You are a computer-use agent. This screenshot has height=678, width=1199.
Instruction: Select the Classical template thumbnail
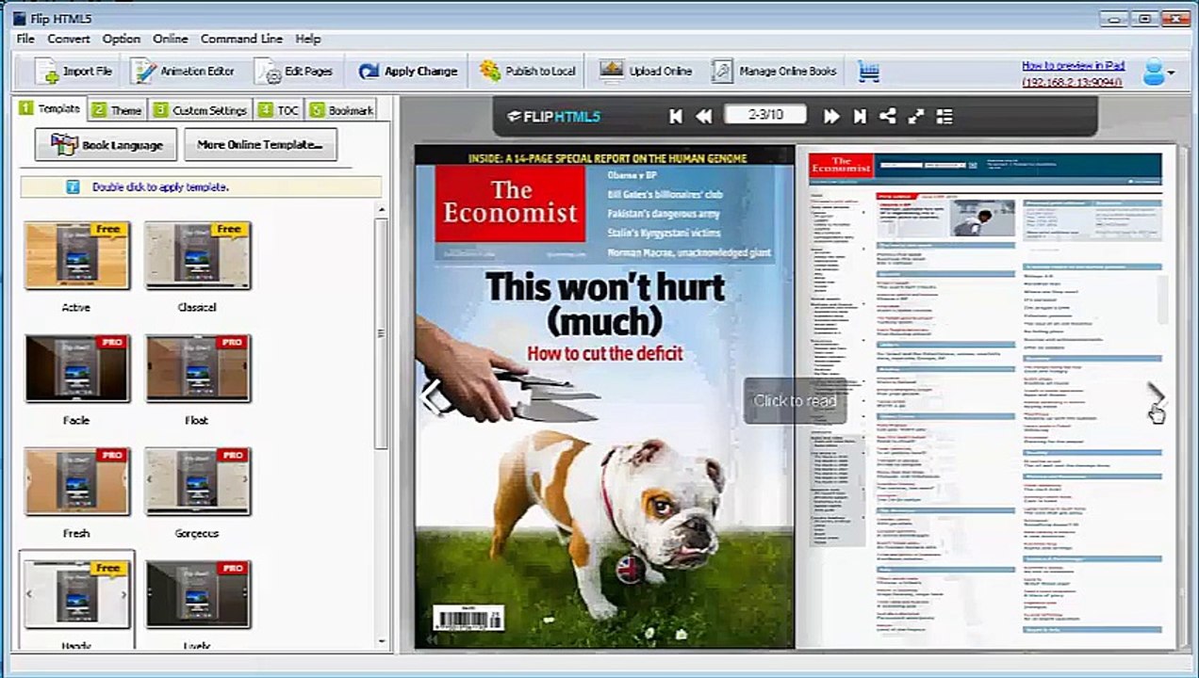click(197, 256)
